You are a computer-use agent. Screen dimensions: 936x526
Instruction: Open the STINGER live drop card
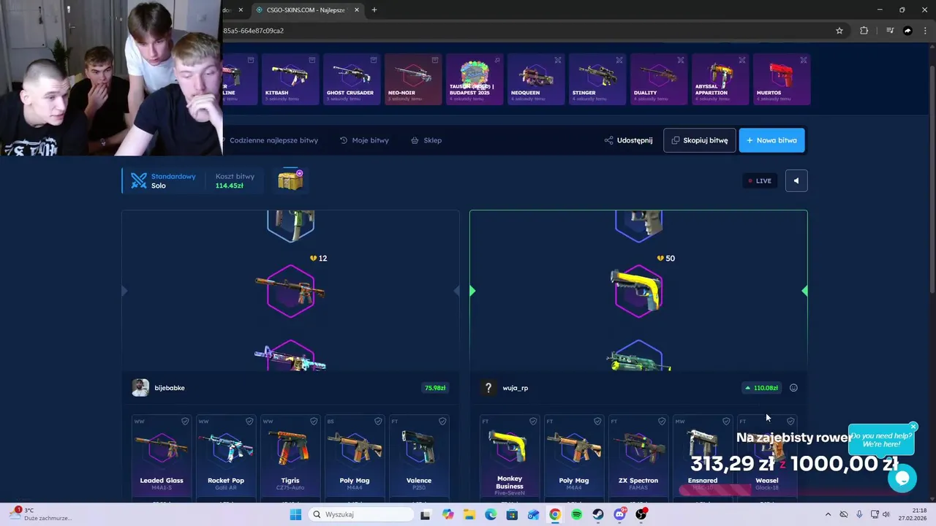pyautogui.click(x=597, y=79)
